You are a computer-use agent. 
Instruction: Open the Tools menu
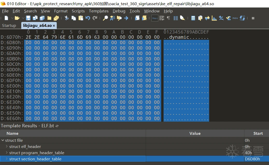pos(135,11)
